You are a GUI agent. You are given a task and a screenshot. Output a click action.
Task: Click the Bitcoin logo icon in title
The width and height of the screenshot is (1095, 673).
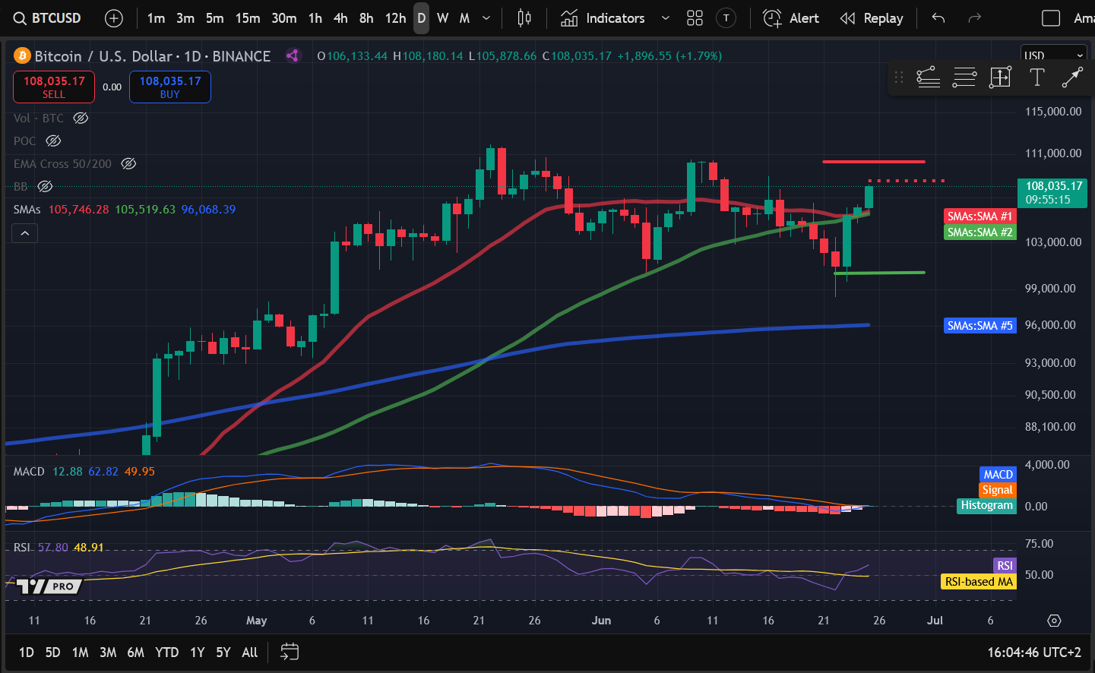click(x=22, y=55)
